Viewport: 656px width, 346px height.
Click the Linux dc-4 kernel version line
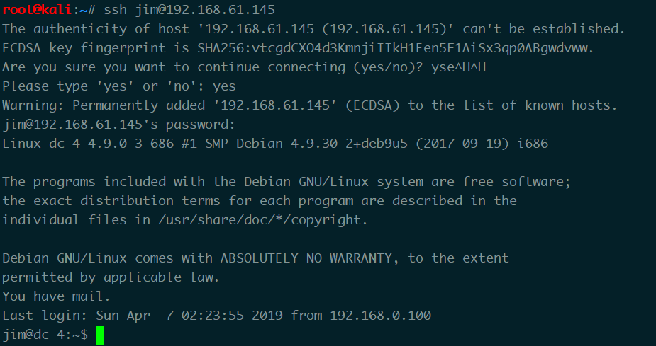tap(275, 144)
